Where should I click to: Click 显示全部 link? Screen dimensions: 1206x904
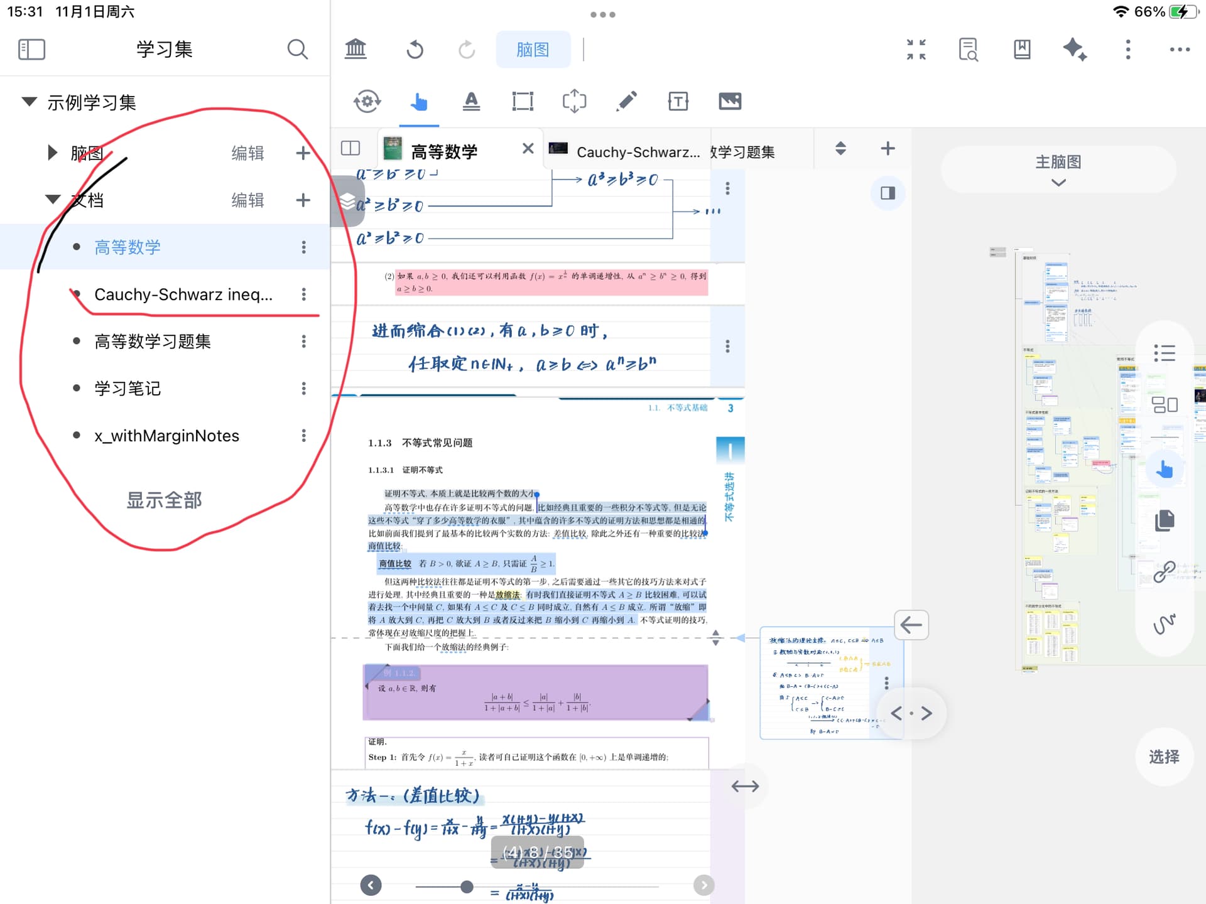pos(164,500)
